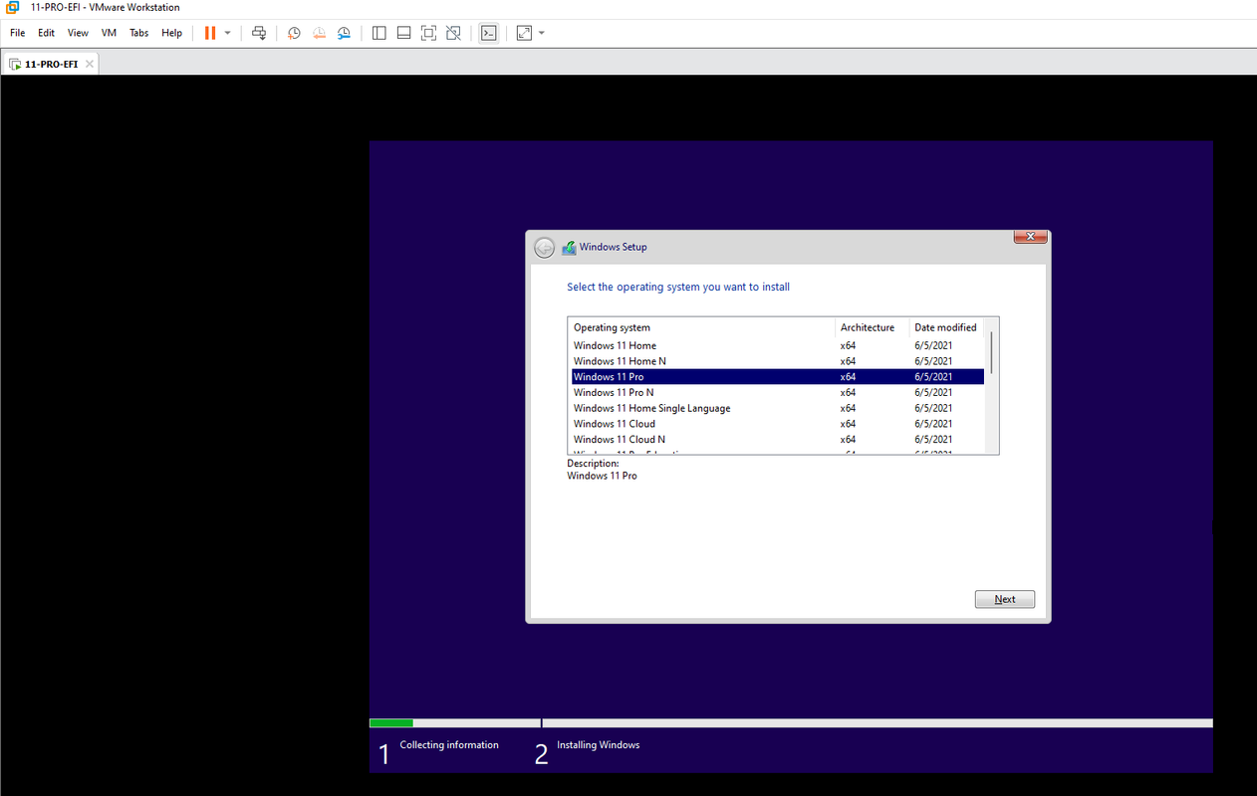The height and width of the screenshot is (796, 1257).
Task: Pause the virtual machine with the orange icon
Action: [210, 33]
